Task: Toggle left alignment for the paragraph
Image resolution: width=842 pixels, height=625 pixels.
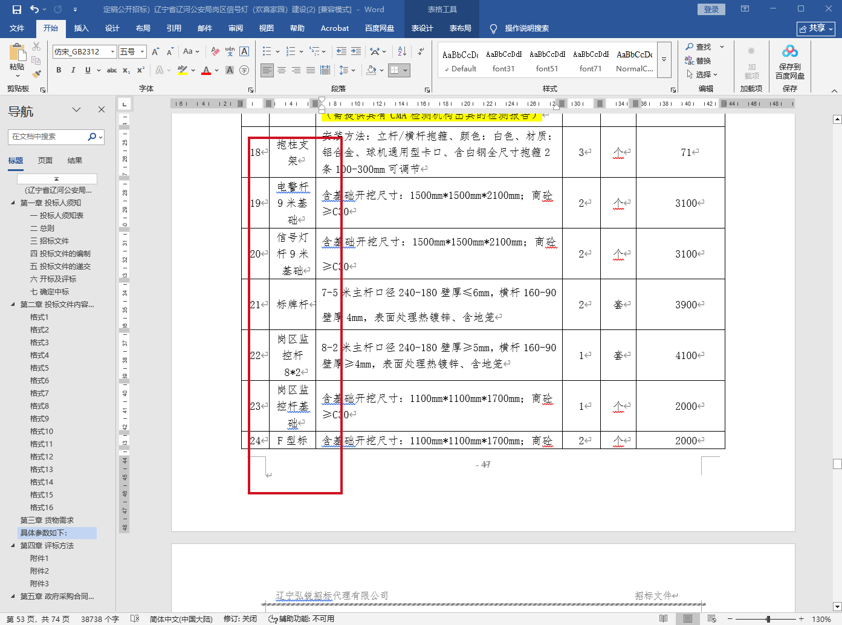Action: (x=267, y=71)
